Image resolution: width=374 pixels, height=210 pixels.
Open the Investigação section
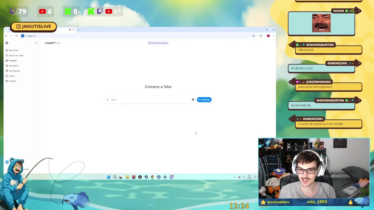point(13,71)
